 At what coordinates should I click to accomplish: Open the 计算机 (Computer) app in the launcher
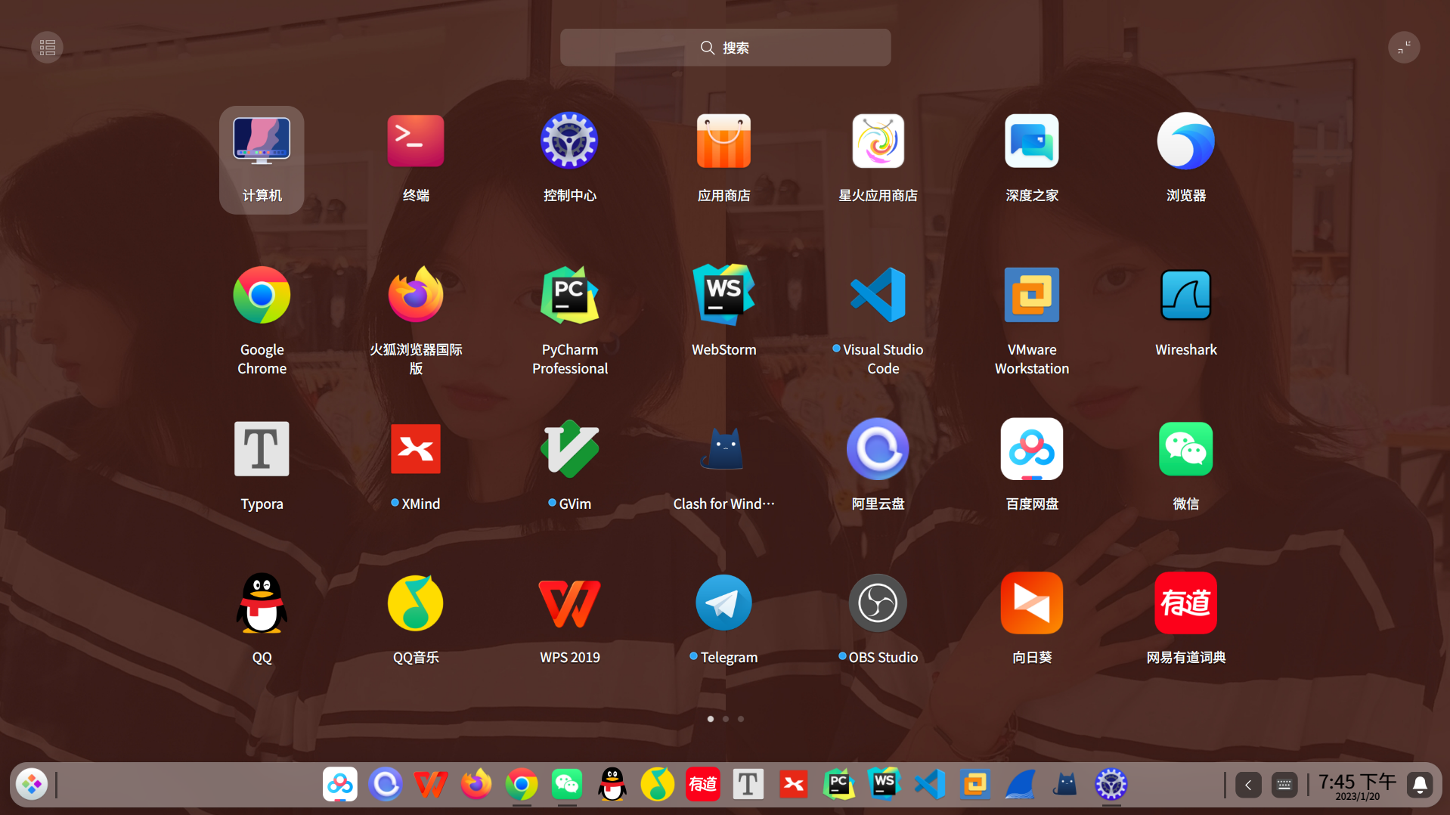[x=262, y=160]
